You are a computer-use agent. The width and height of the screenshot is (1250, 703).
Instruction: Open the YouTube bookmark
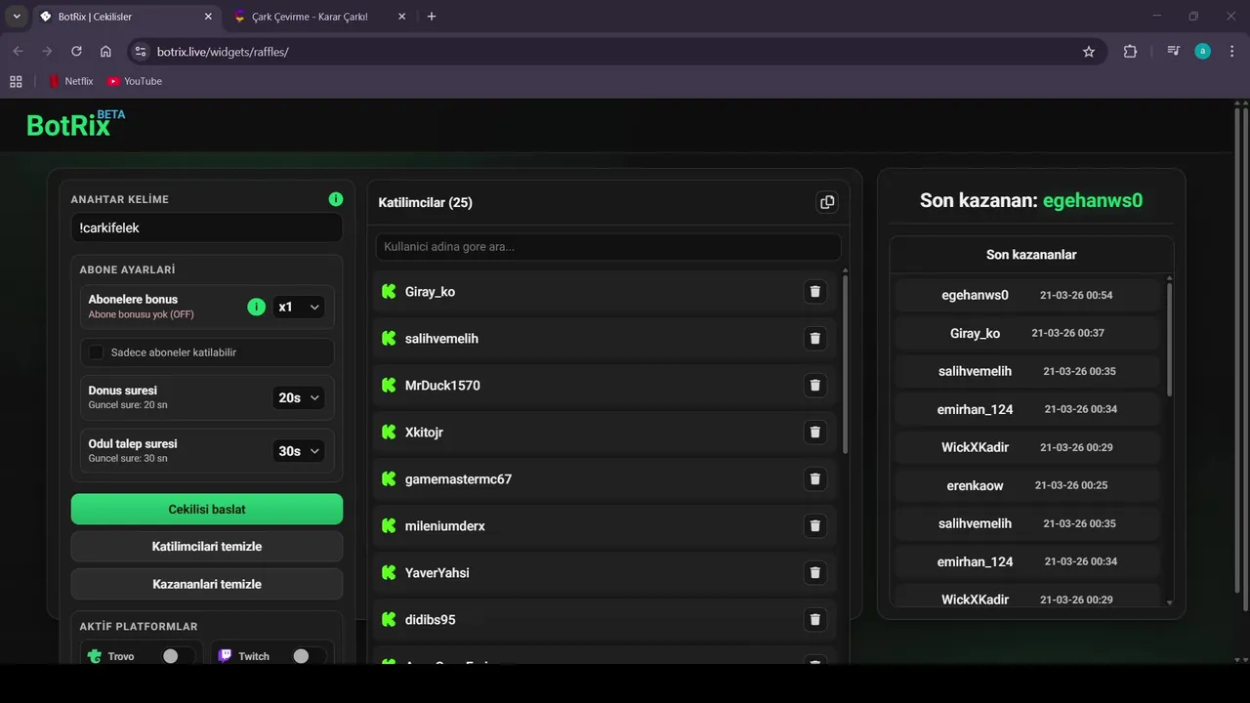135,81
